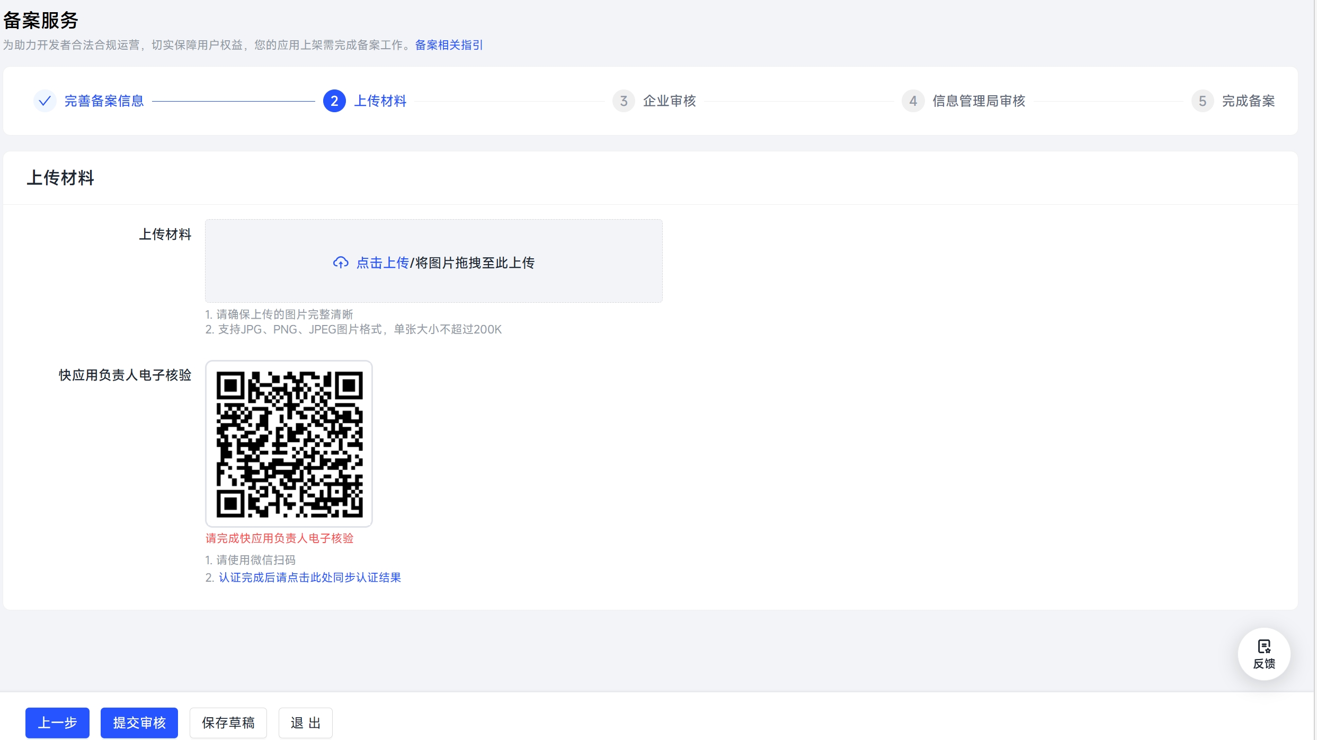This screenshot has width=1317, height=740.
Task: Open the 备案相关指引 link
Action: pyautogui.click(x=449, y=45)
